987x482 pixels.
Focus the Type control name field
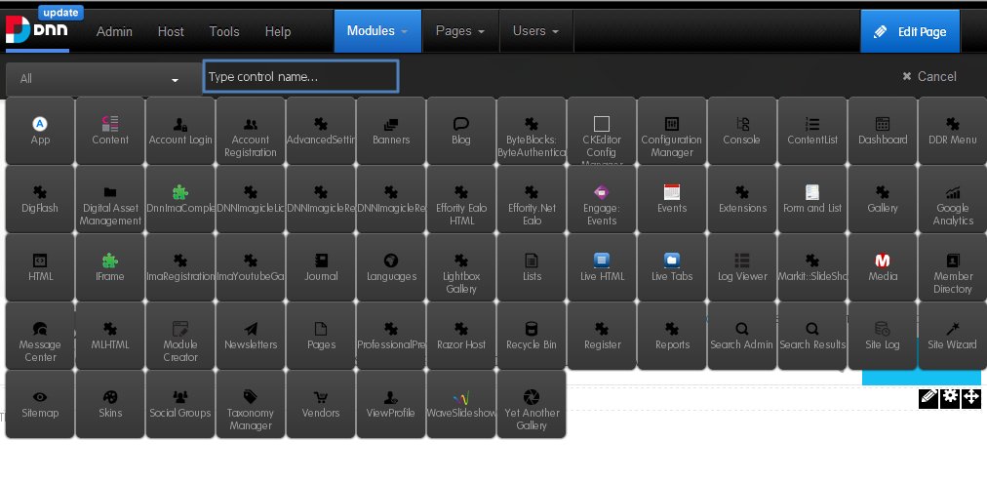pyautogui.click(x=301, y=77)
